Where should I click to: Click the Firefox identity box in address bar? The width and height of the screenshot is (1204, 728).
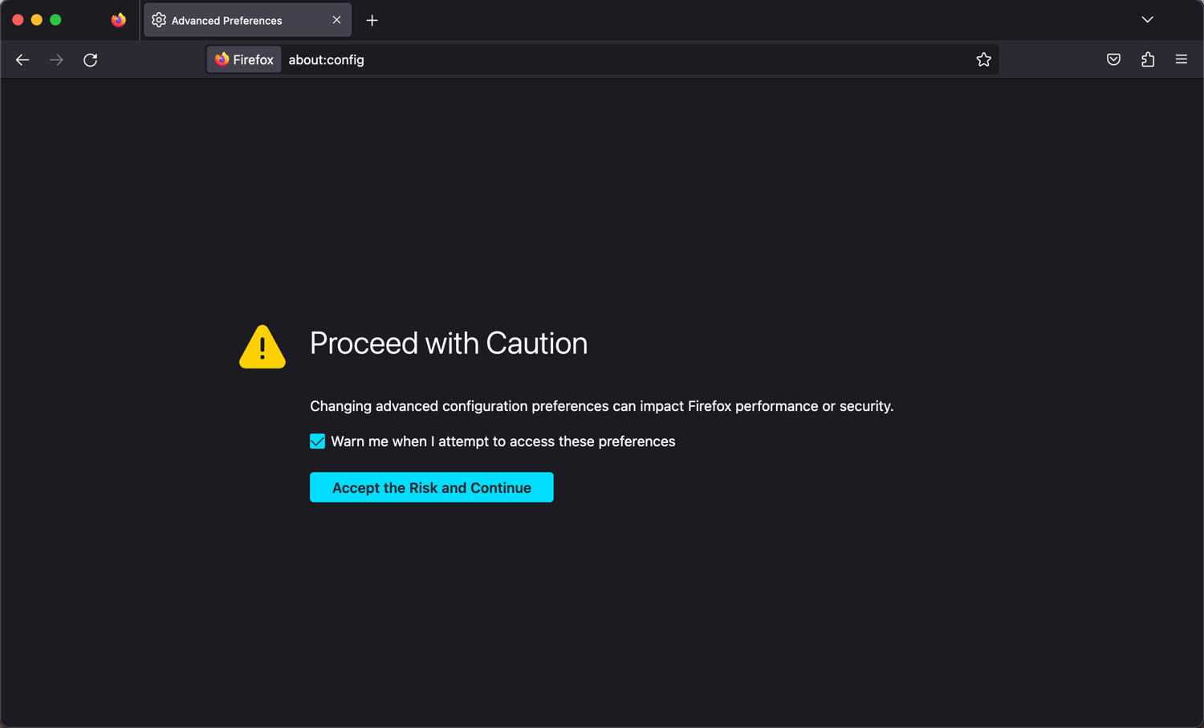point(244,59)
